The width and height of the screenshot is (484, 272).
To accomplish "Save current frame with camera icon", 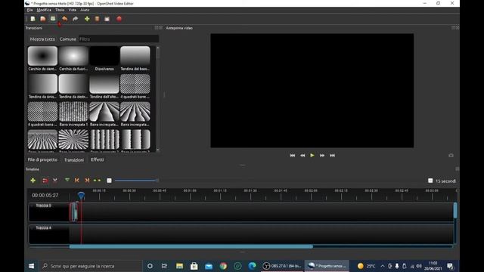I will click(451, 156).
